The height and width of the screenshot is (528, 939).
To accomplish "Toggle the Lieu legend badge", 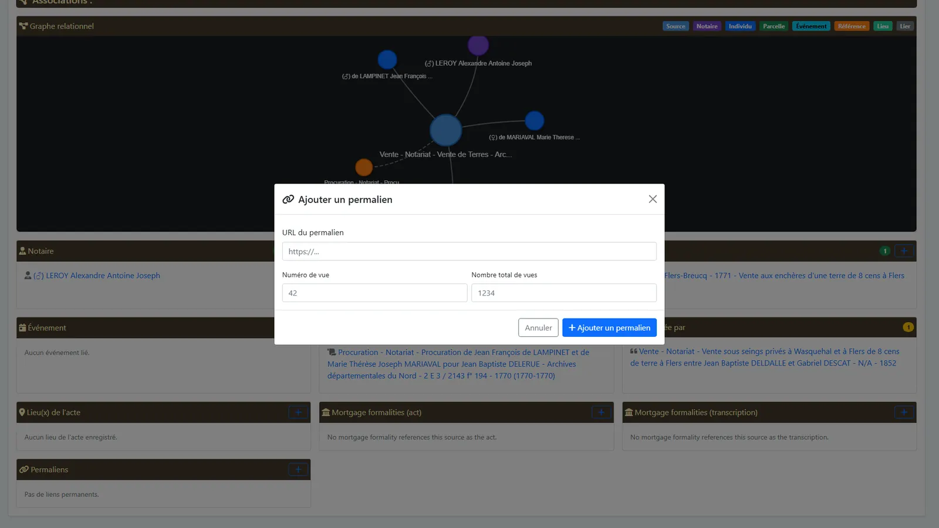I will coord(883,26).
